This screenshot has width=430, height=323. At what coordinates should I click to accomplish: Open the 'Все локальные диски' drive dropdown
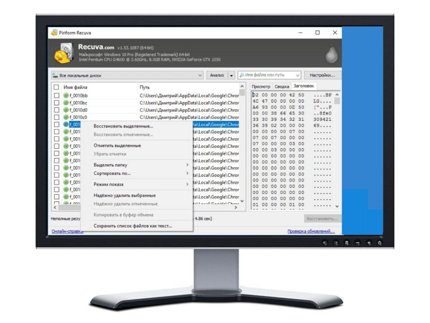click(x=200, y=75)
